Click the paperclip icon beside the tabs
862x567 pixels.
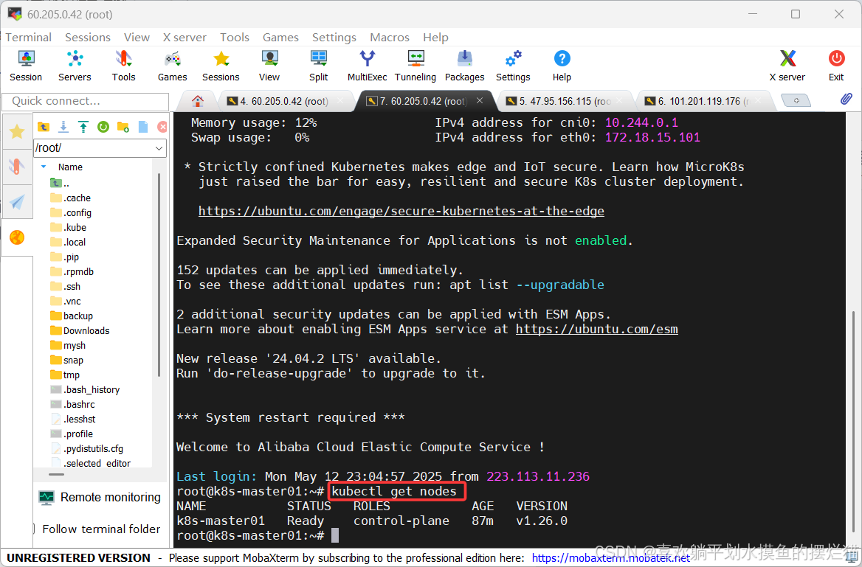[846, 99]
